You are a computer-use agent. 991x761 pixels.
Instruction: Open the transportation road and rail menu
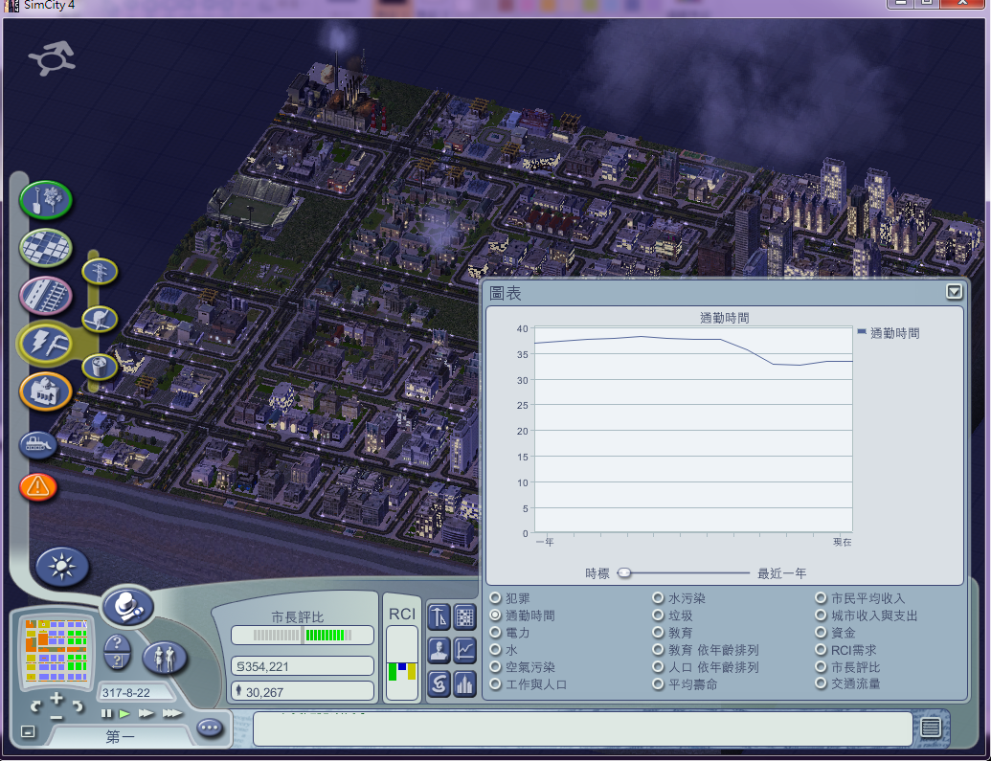coord(46,296)
